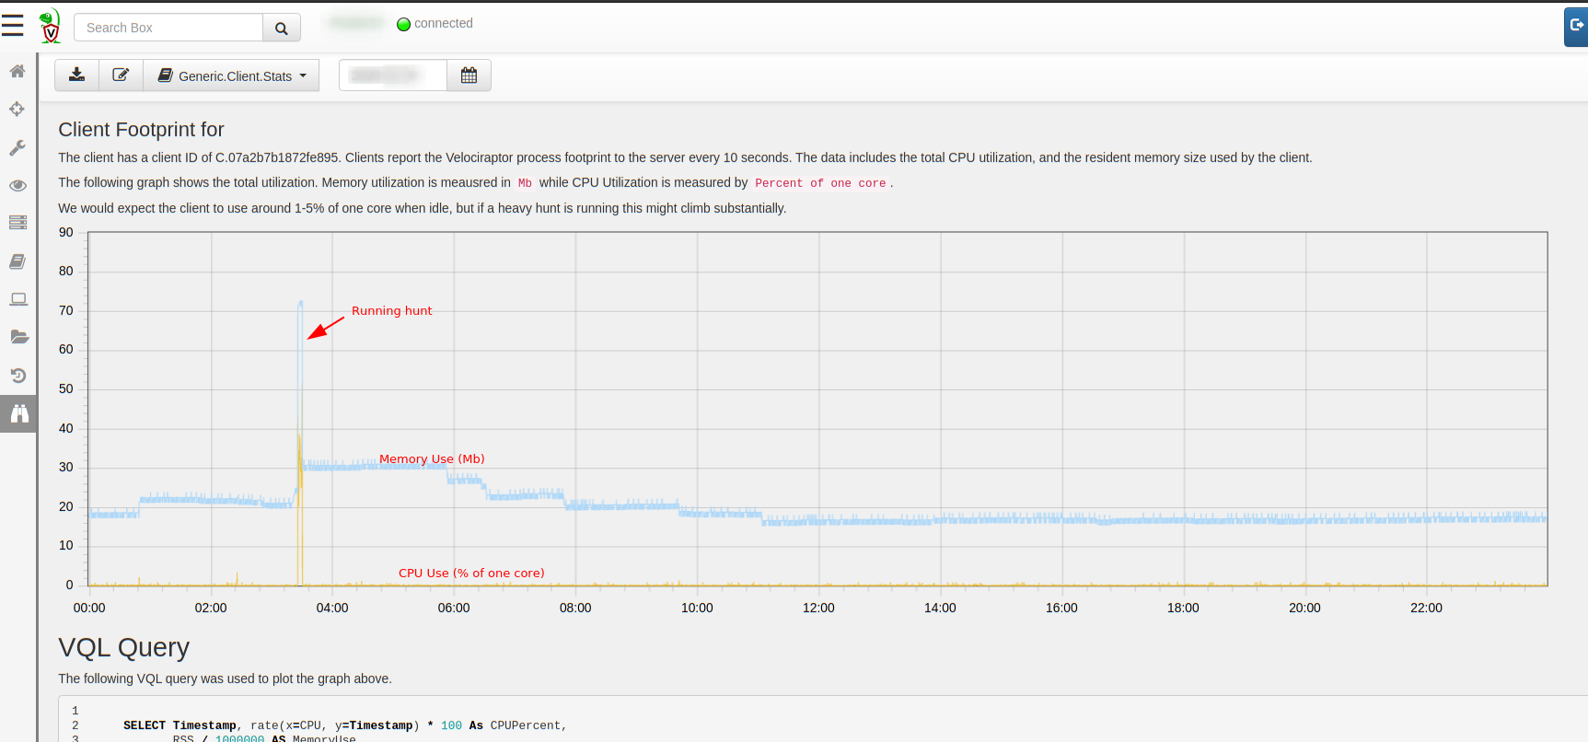The height and width of the screenshot is (742, 1588).
Task: Open Collected Artifacts history icon
Action: pyautogui.click(x=17, y=376)
